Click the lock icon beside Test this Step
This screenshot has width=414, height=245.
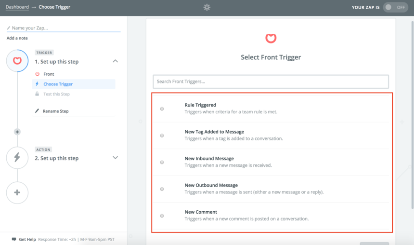coord(37,94)
